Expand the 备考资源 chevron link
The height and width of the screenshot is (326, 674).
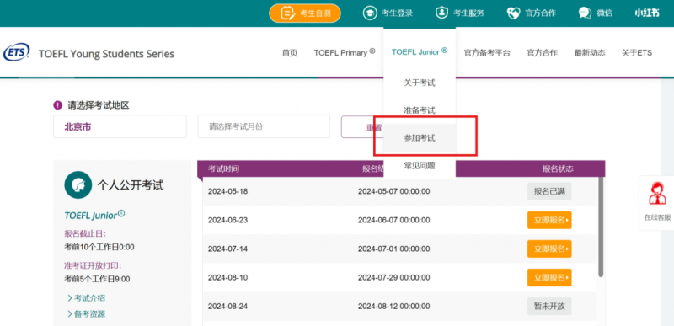(87, 314)
